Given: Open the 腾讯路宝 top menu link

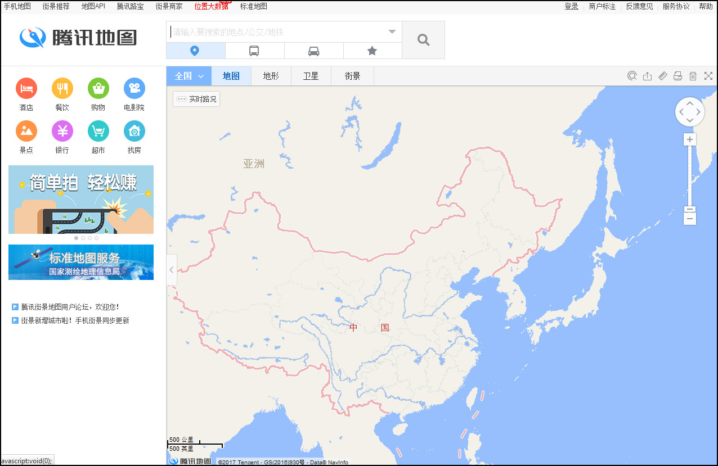Looking at the screenshot, I should click(x=131, y=6).
